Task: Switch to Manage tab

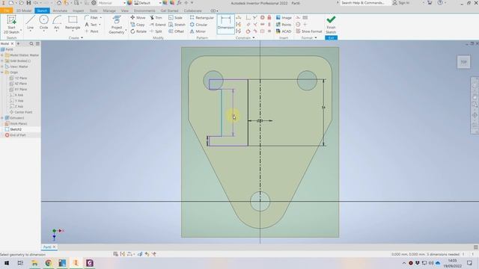Action: click(x=109, y=10)
